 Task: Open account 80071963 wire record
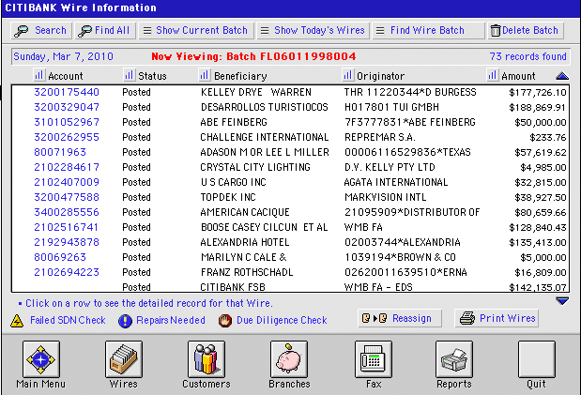(x=60, y=152)
